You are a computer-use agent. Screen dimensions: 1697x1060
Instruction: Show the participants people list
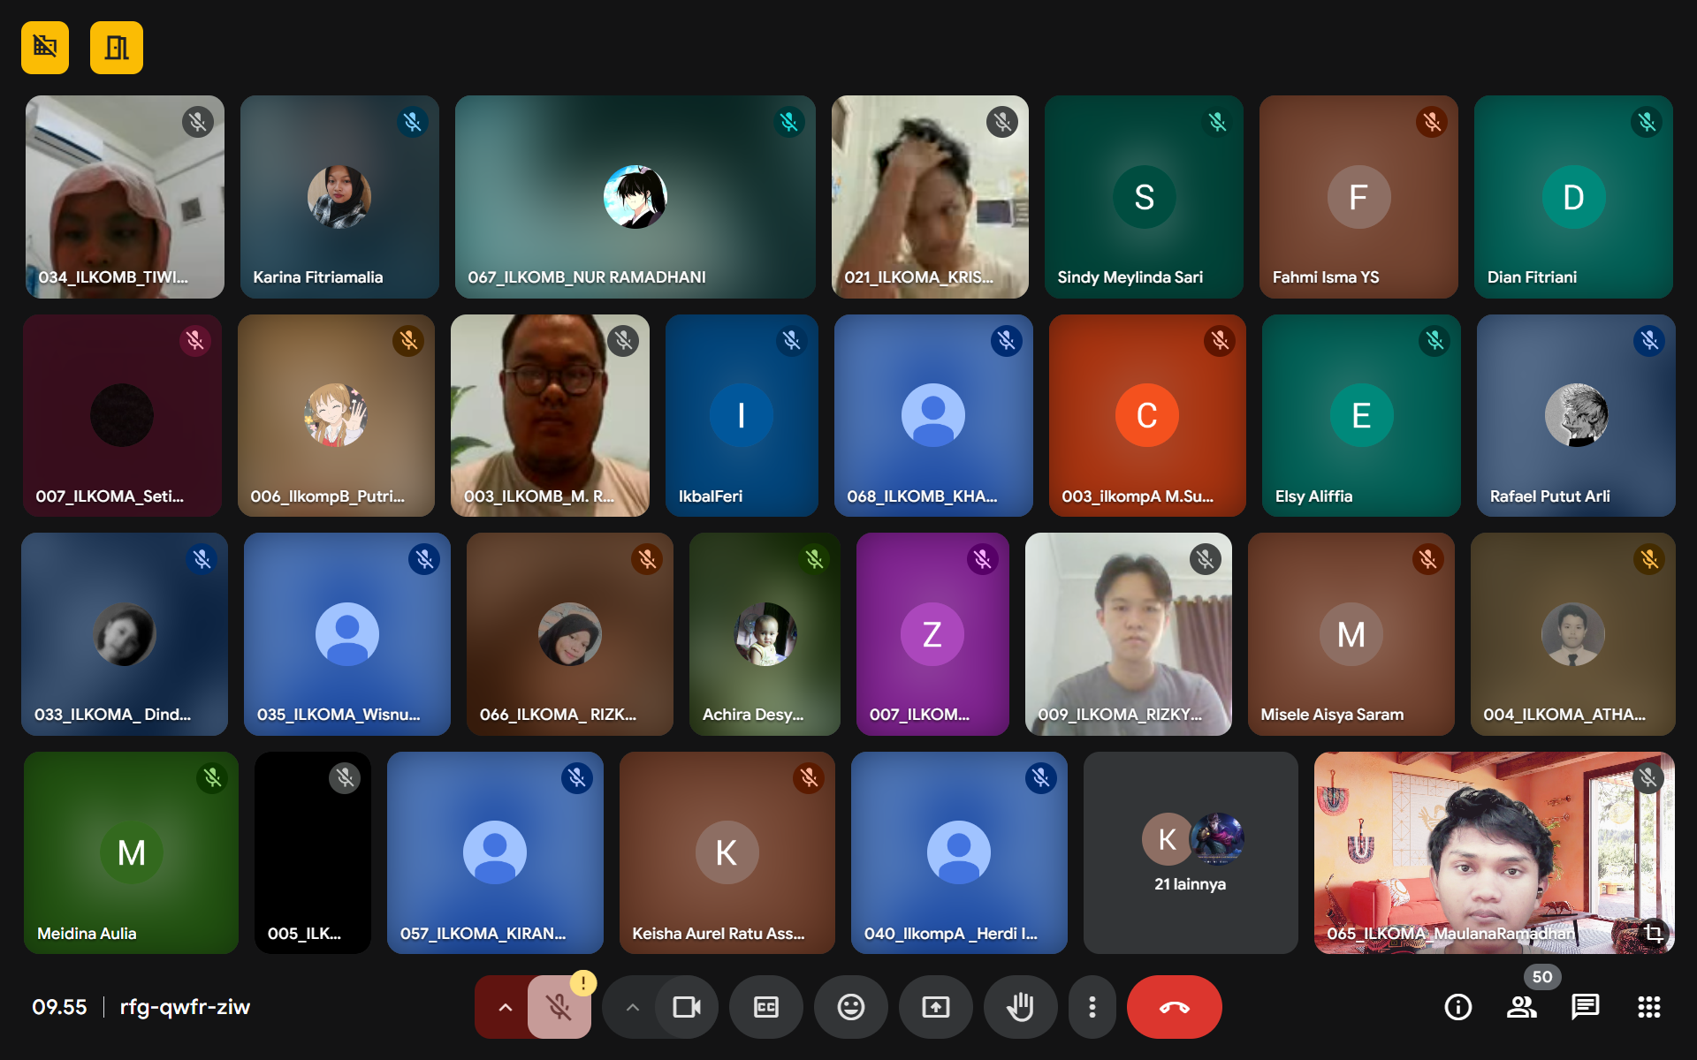pos(1521,1007)
